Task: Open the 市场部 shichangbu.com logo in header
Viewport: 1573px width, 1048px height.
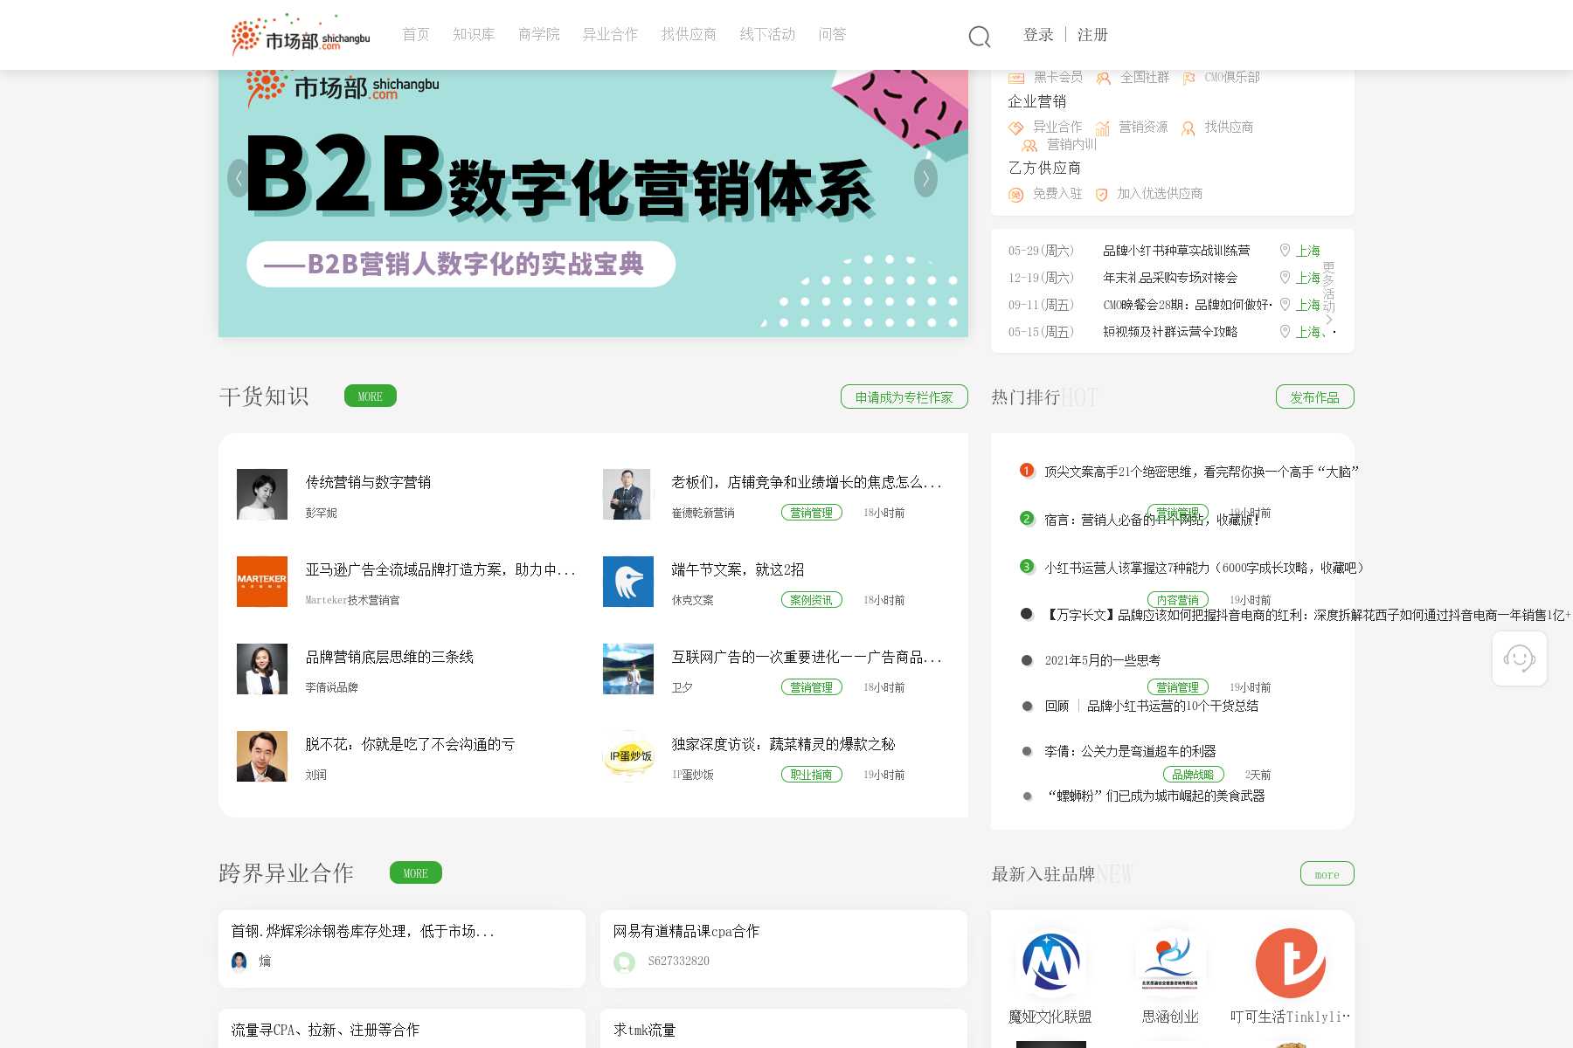Action: click(301, 35)
